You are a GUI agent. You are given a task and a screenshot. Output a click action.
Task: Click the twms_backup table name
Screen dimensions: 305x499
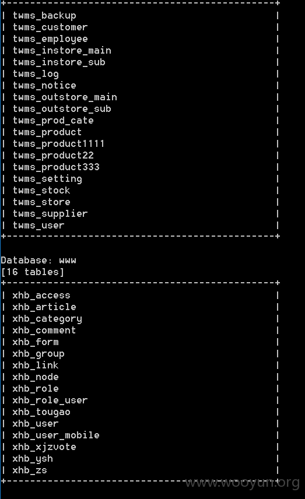pos(44,16)
